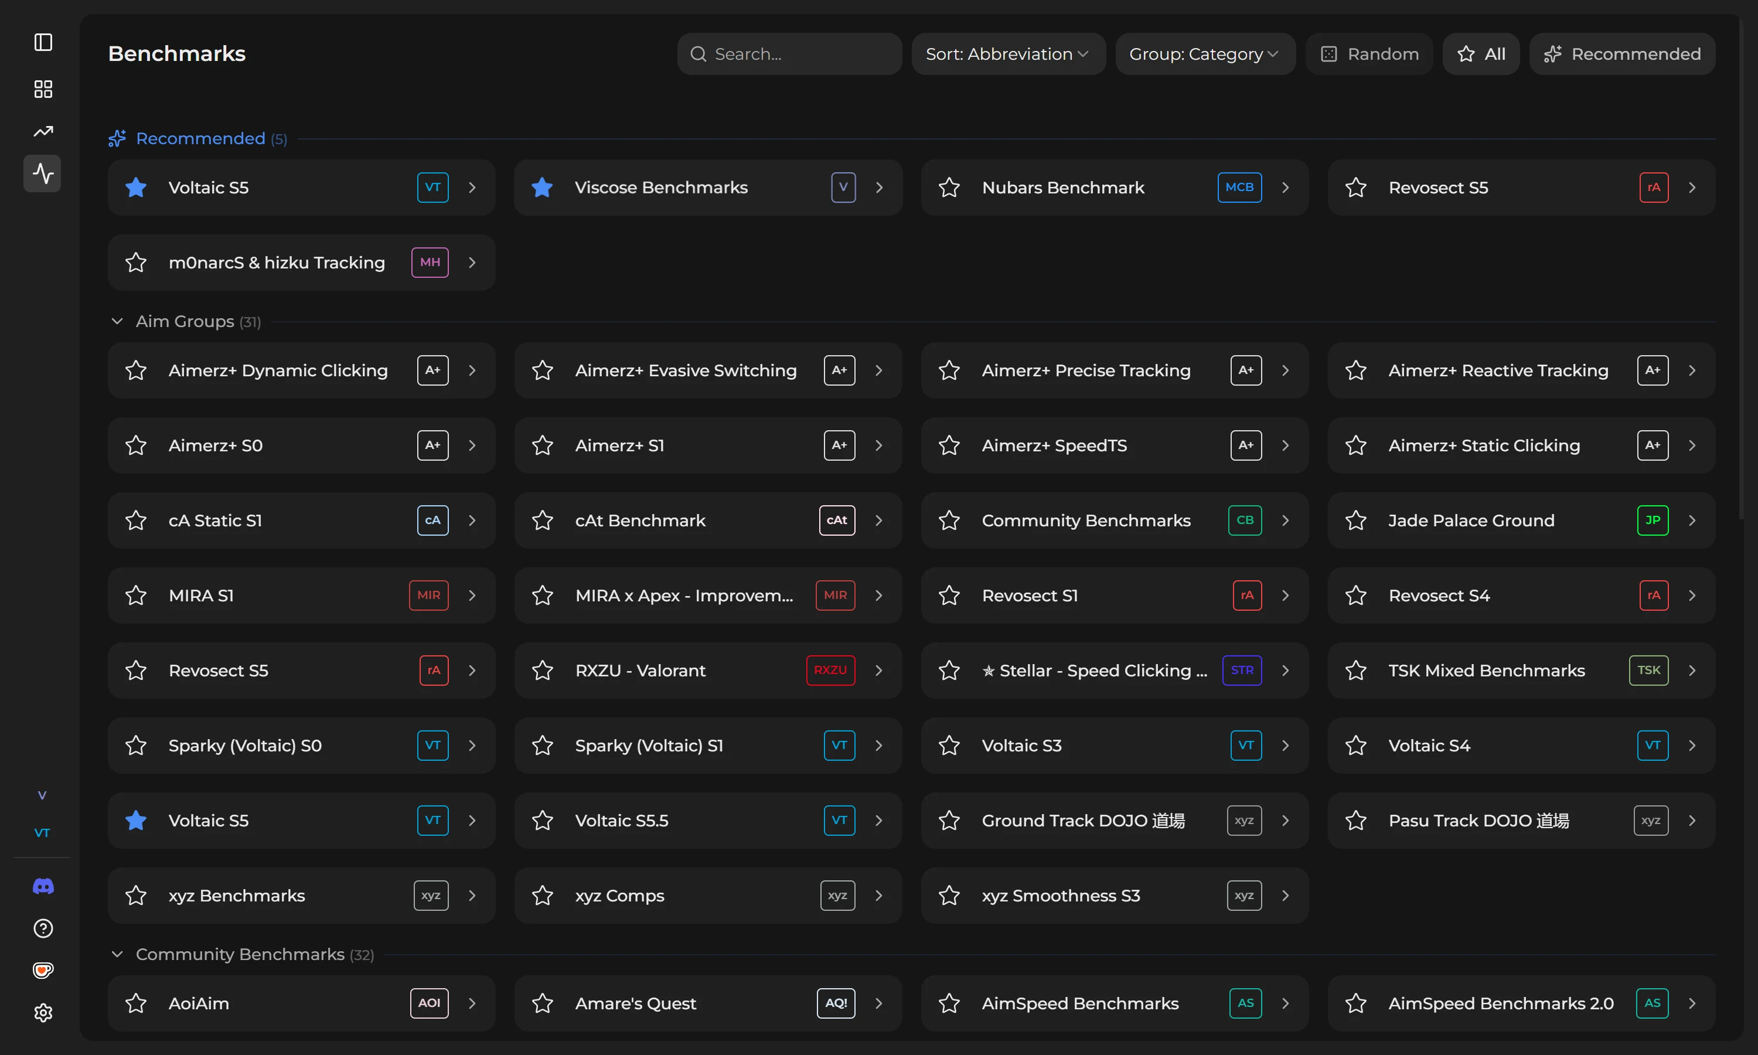
Task: Expand xyz Smoothness S3 chevron
Action: point(1286,896)
